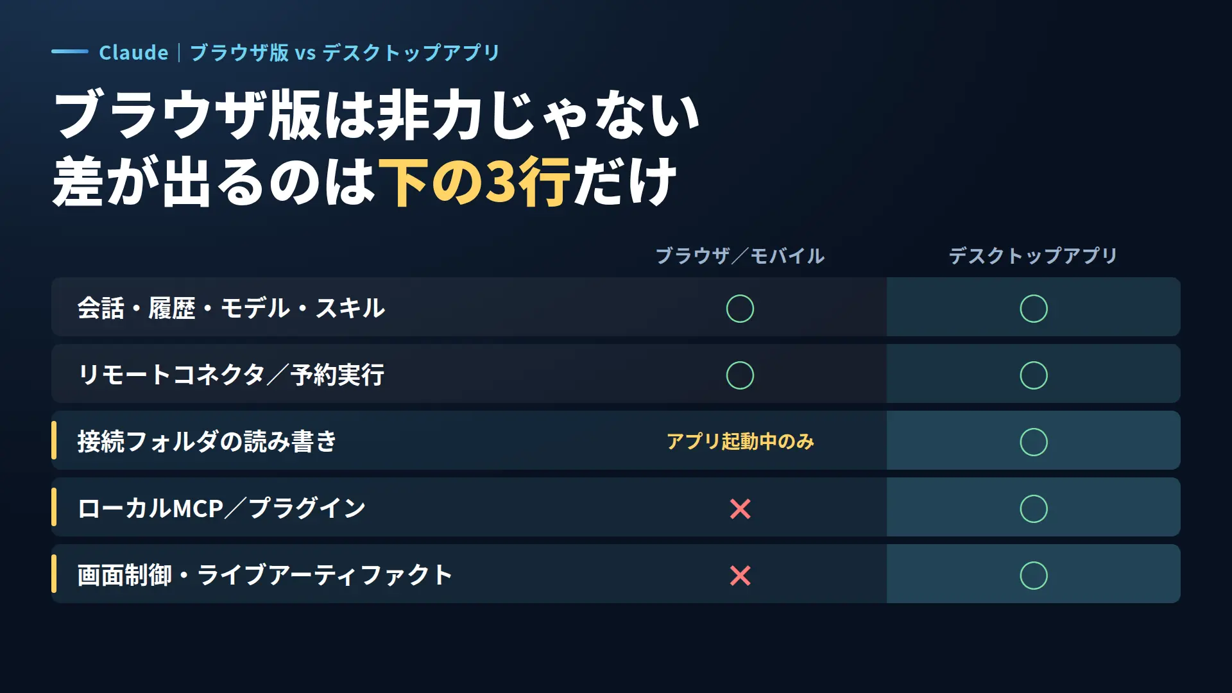Image resolution: width=1232 pixels, height=693 pixels.
Task: Select the デスクトップアプリ column header
Action: point(1033,256)
